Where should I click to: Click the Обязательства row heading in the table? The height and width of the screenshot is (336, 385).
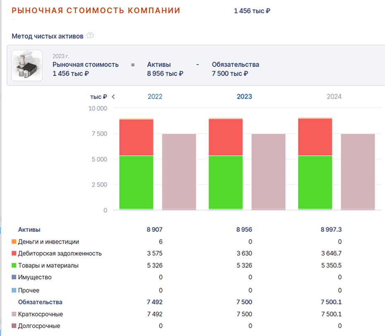(x=40, y=302)
